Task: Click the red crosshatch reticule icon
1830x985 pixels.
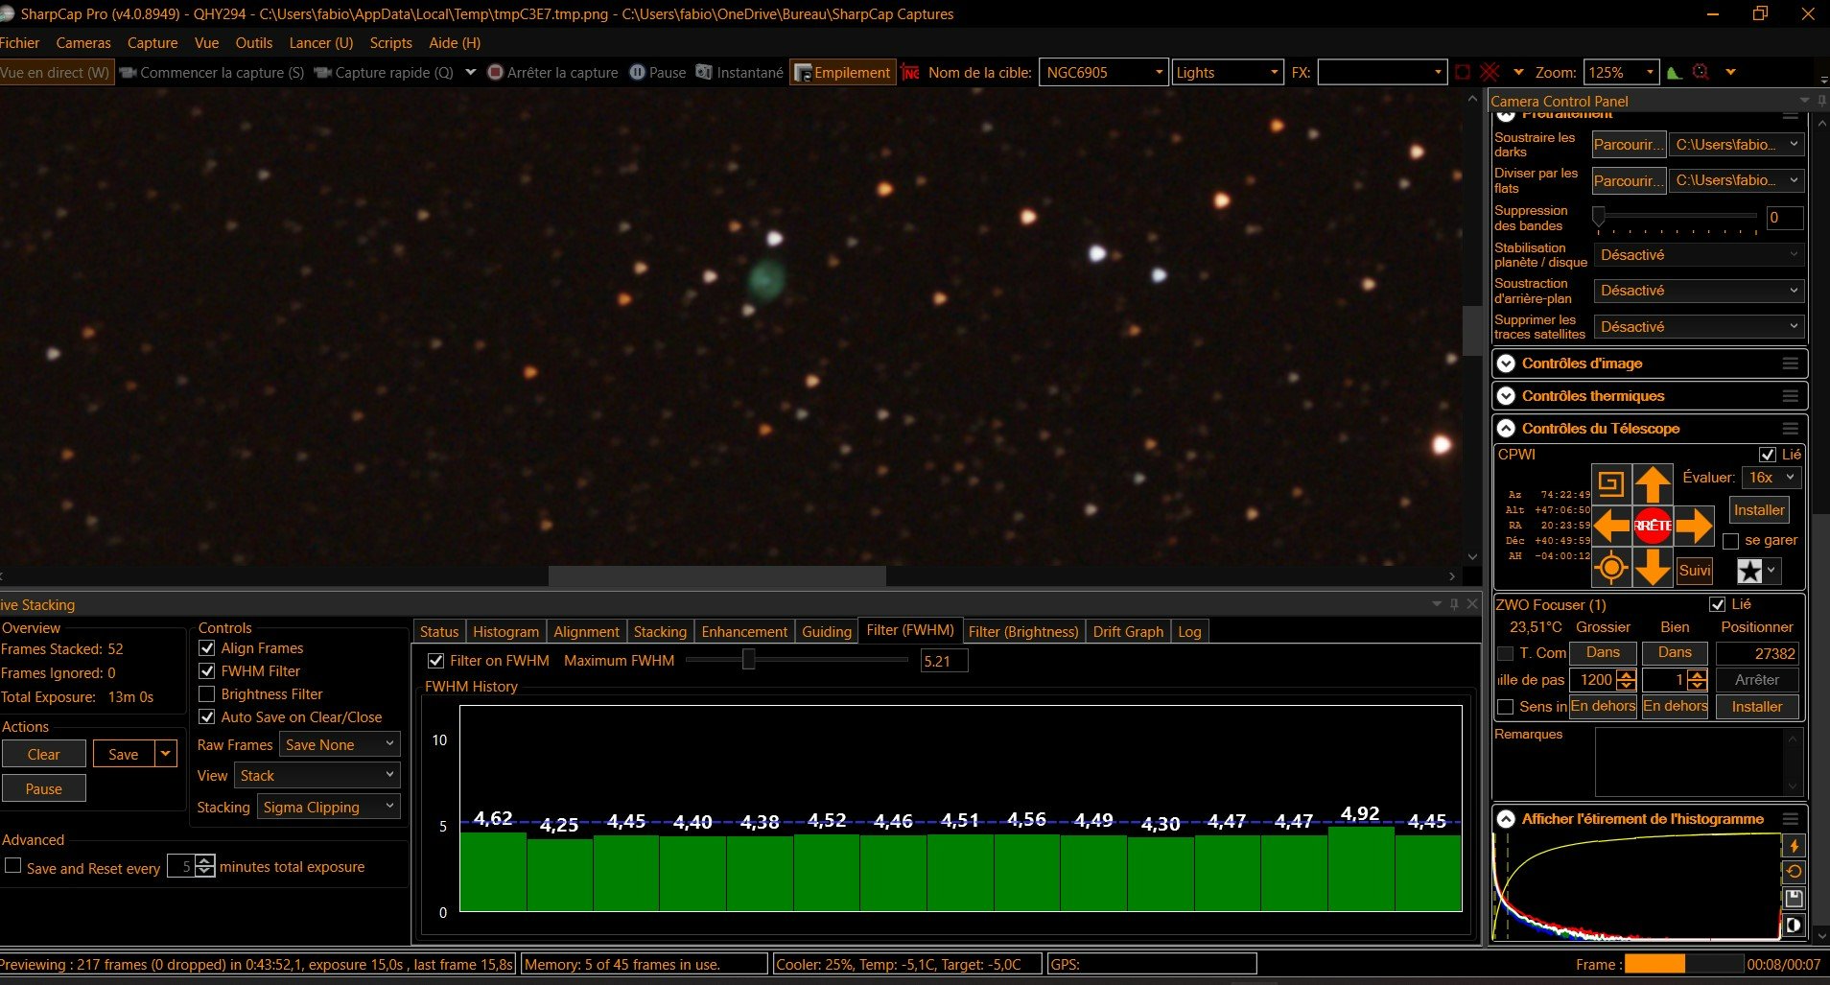Action: (x=1490, y=73)
